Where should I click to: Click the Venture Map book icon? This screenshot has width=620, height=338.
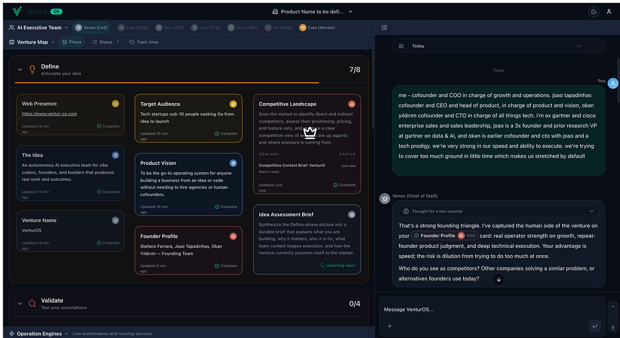tap(11, 42)
